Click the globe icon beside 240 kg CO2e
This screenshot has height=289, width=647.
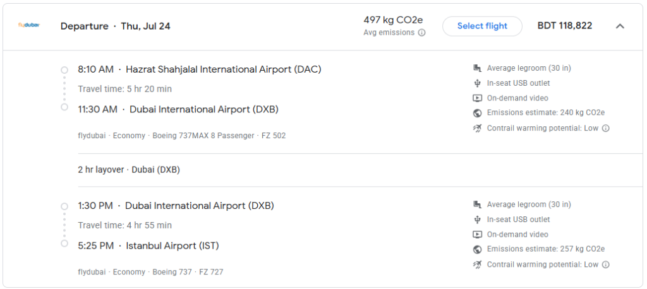[478, 113]
